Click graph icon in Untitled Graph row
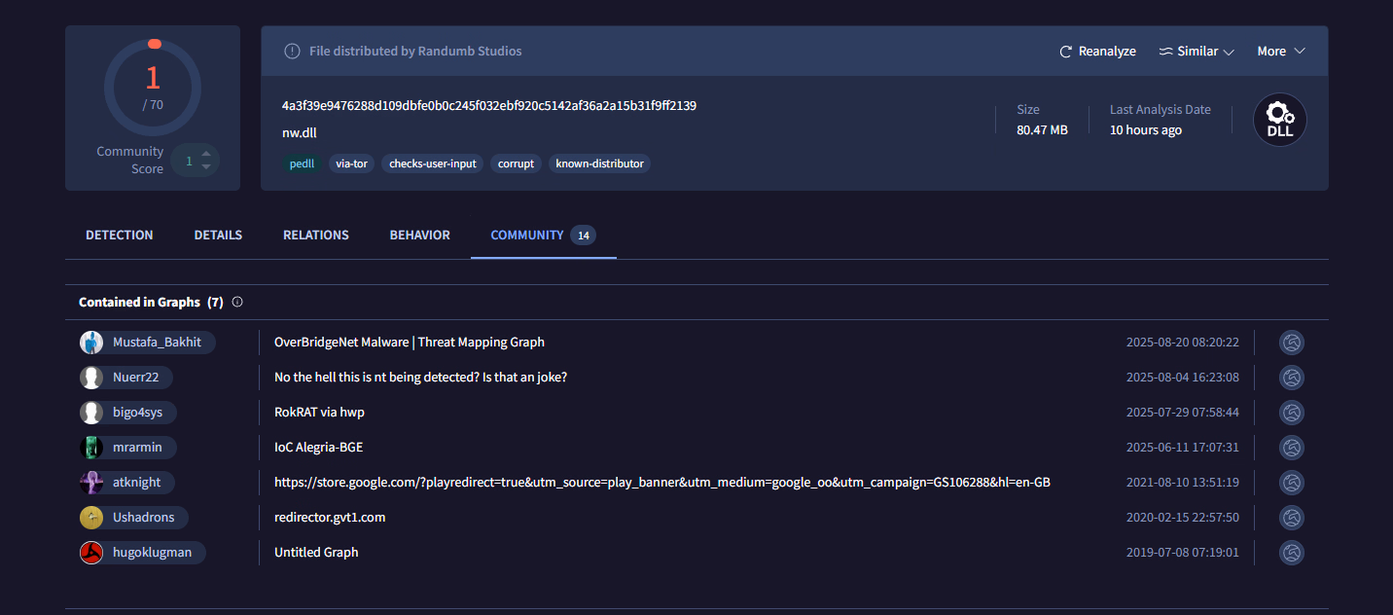This screenshot has height=615, width=1393. pyautogui.click(x=1291, y=553)
